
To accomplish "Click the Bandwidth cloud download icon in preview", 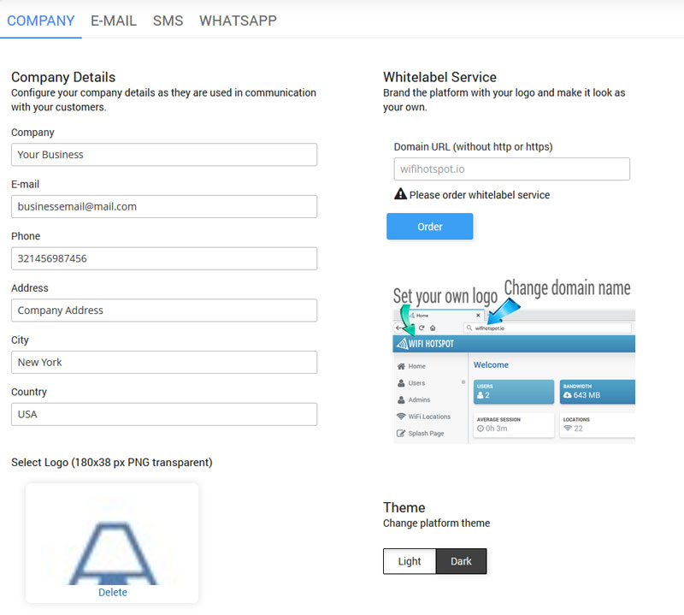I will (569, 395).
